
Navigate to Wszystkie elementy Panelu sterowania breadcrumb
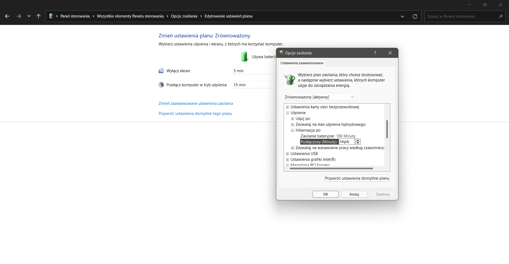tap(130, 16)
